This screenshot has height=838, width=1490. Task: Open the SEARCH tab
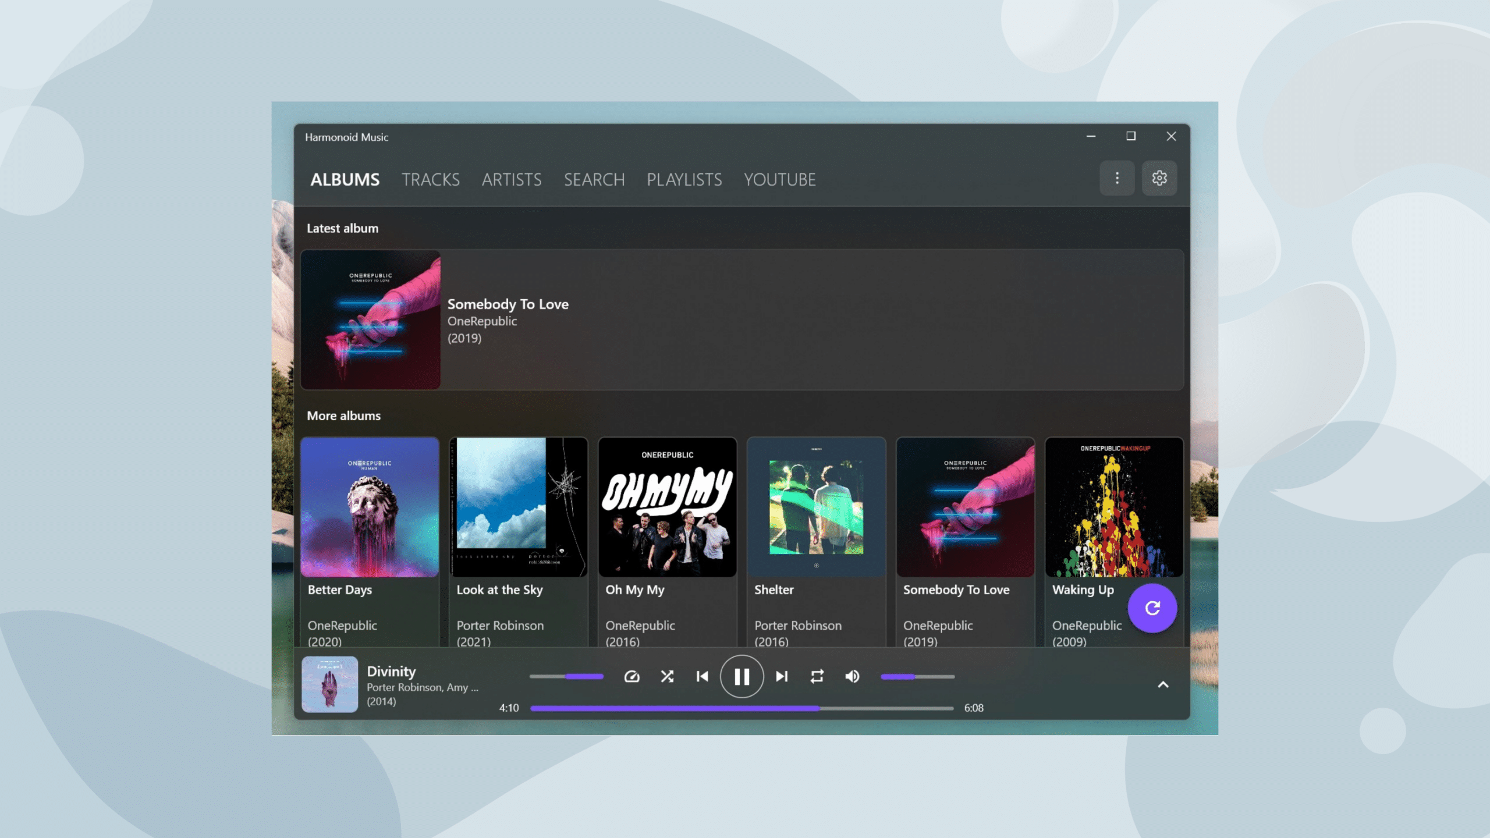[594, 179]
